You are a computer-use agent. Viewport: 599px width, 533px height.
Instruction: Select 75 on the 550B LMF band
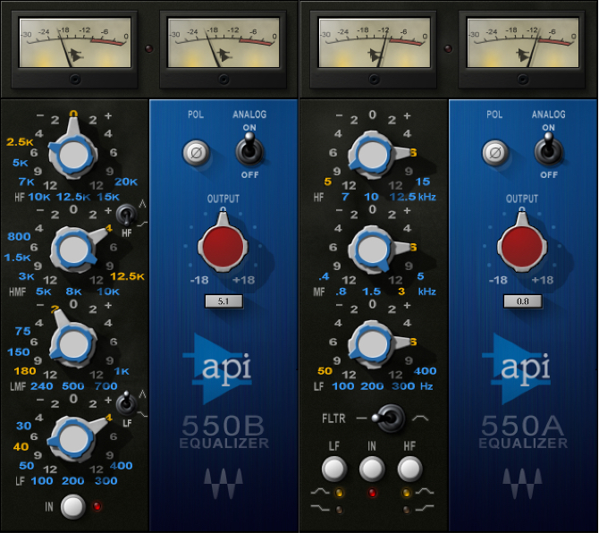(23, 331)
